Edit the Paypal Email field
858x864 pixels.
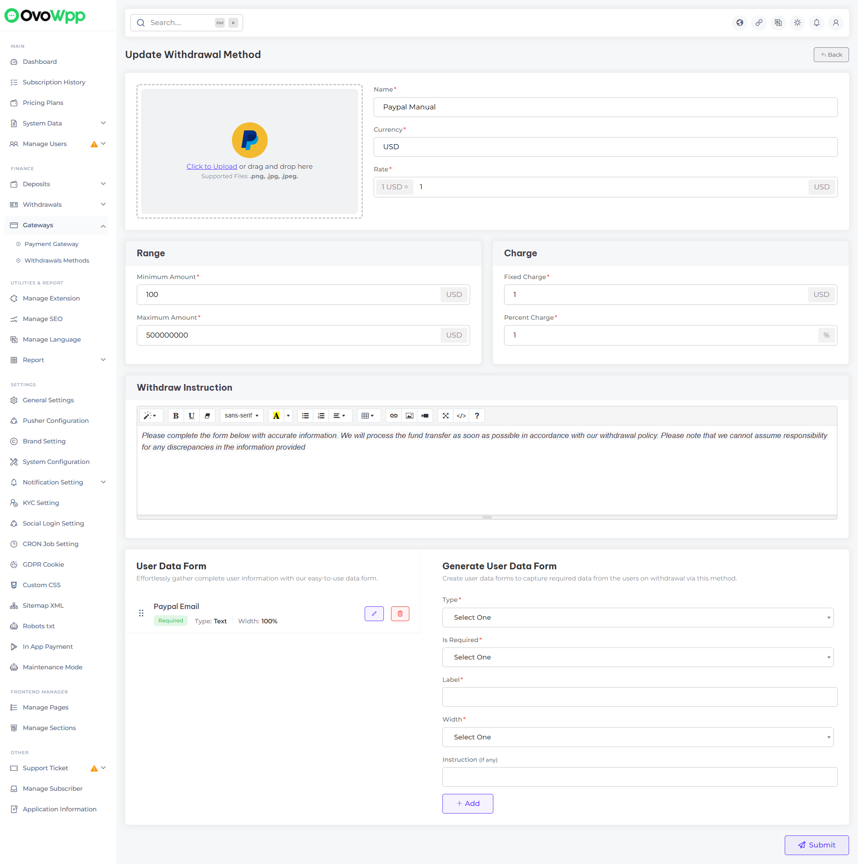[374, 614]
